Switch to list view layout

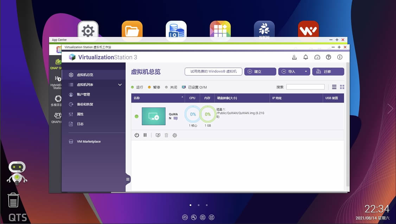(334, 87)
